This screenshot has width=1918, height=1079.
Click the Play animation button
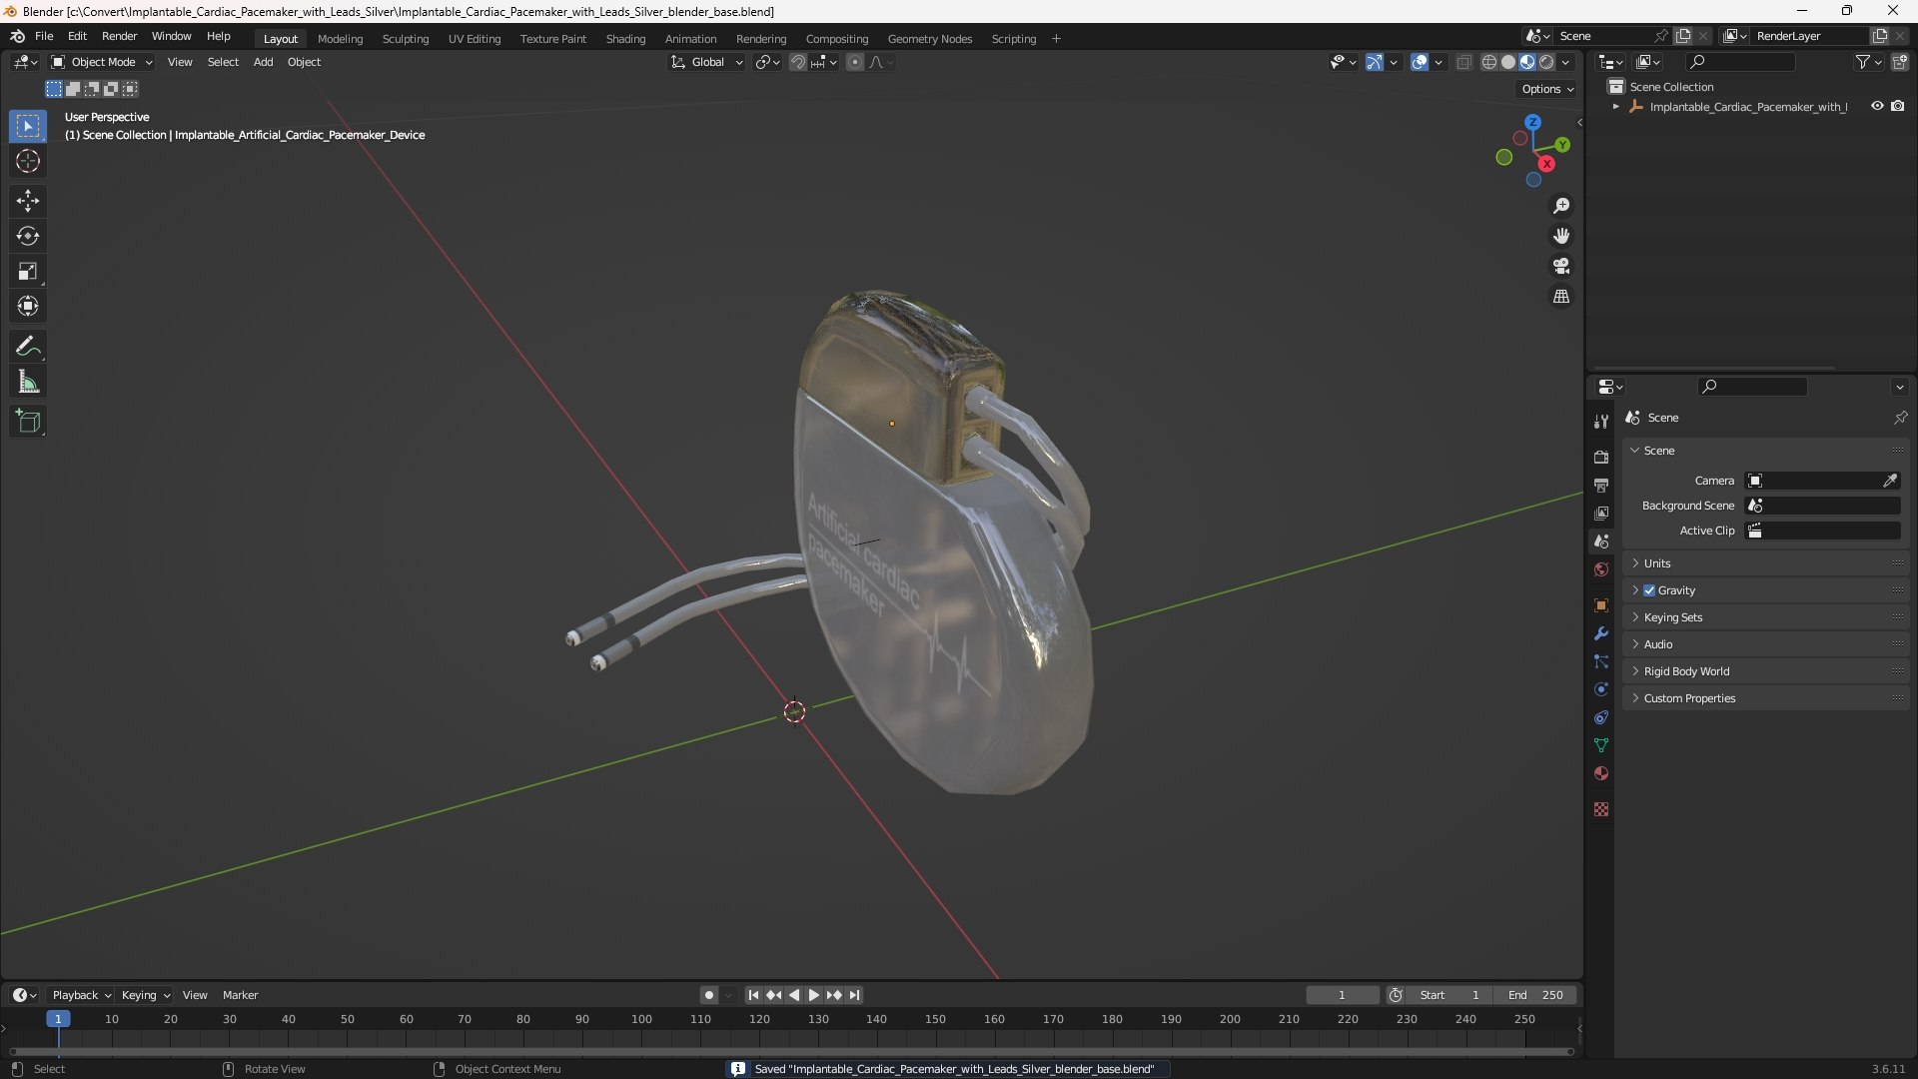[x=813, y=995]
